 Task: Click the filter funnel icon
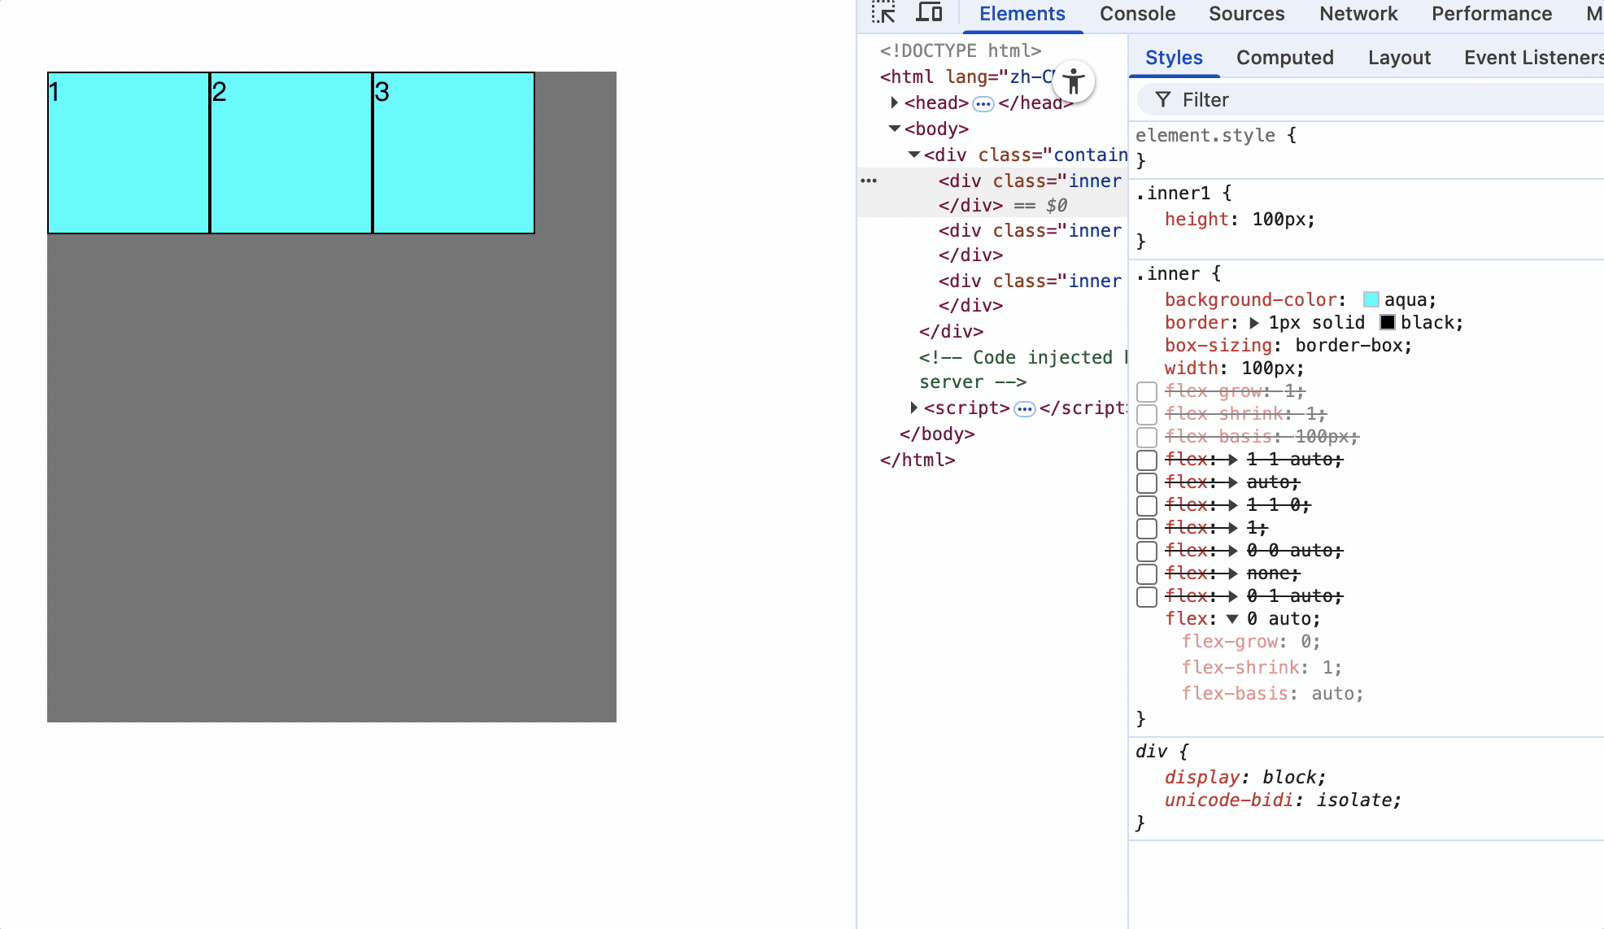coord(1163,100)
